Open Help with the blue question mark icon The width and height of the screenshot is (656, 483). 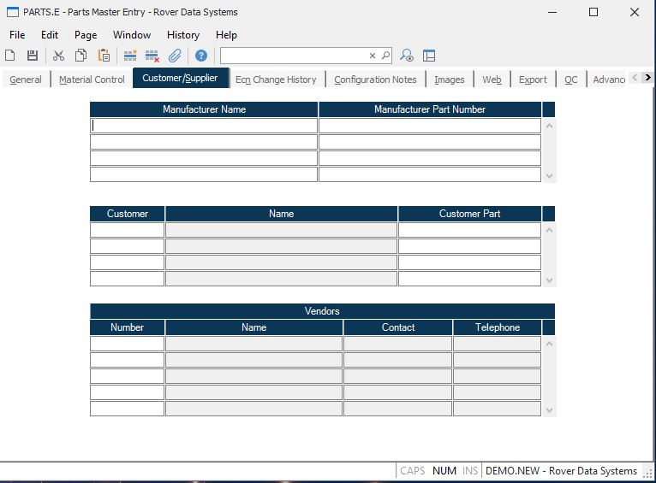(x=201, y=56)
